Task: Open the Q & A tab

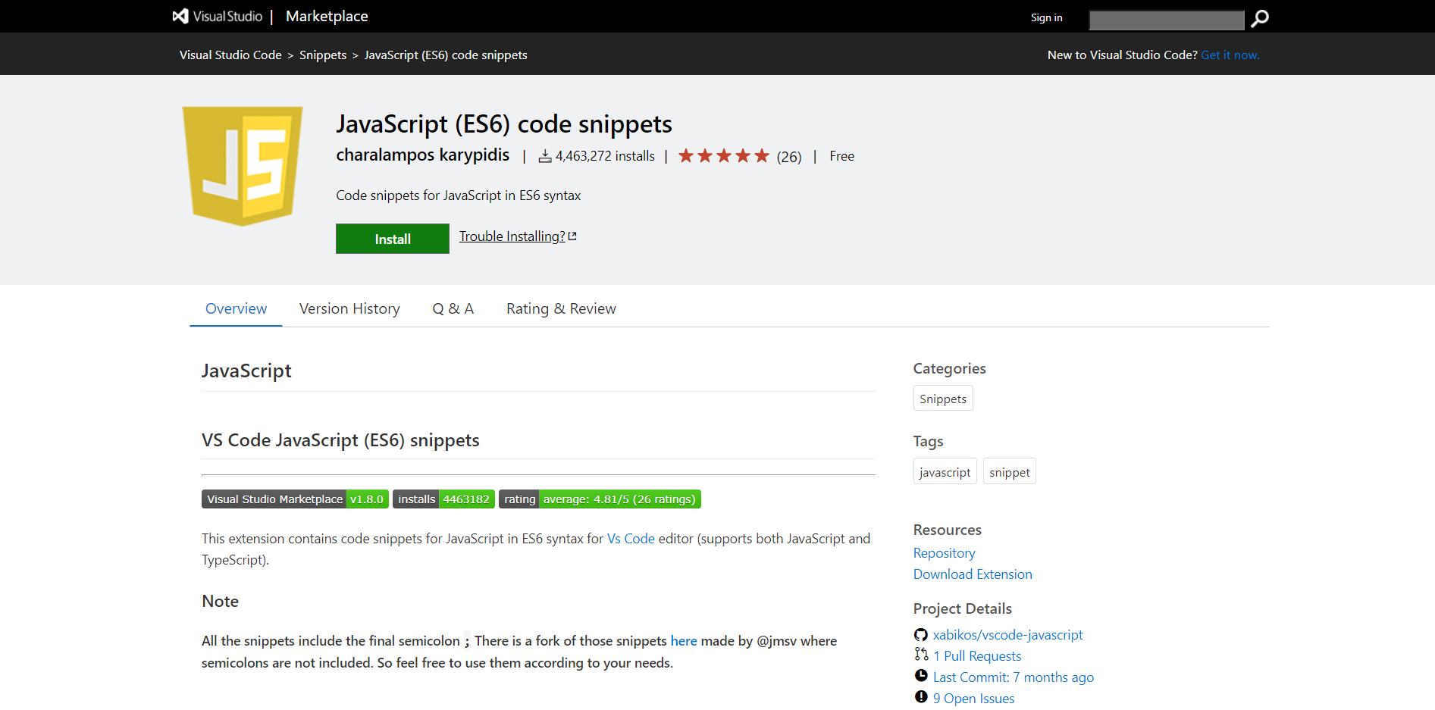Action: pos(453,308)
